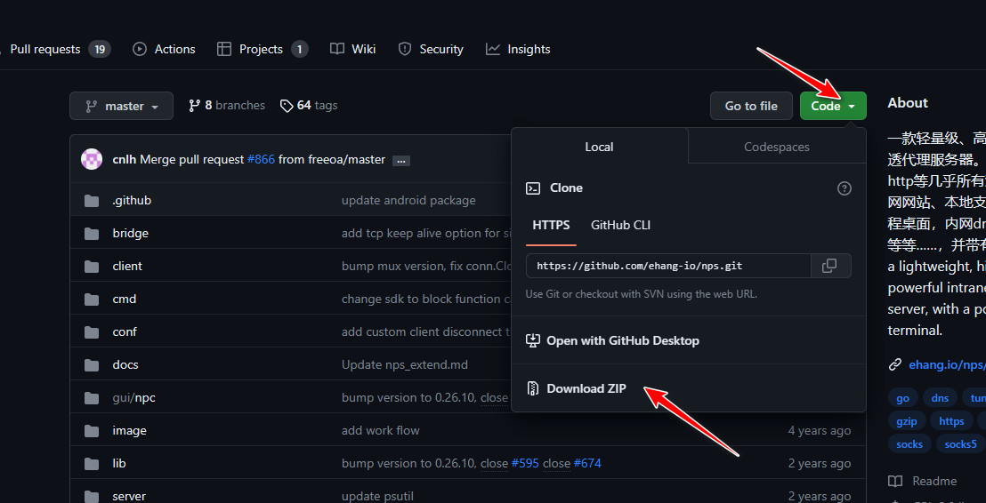986x503 pixels.
Task: Click the Insights graph icon
Action: pyautogui.click(x=493, y=49)
